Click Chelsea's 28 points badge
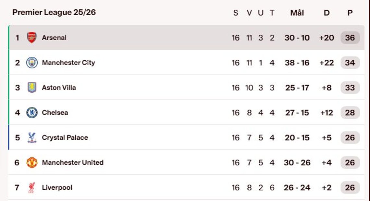The height and width of the screenshot is (201, 370). [350, 112]
